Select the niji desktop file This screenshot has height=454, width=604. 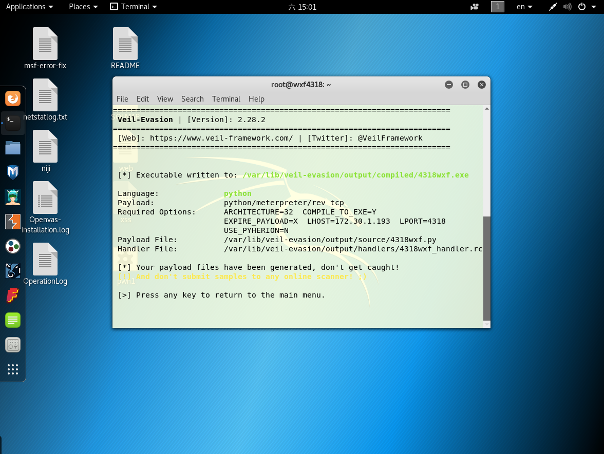45,151
